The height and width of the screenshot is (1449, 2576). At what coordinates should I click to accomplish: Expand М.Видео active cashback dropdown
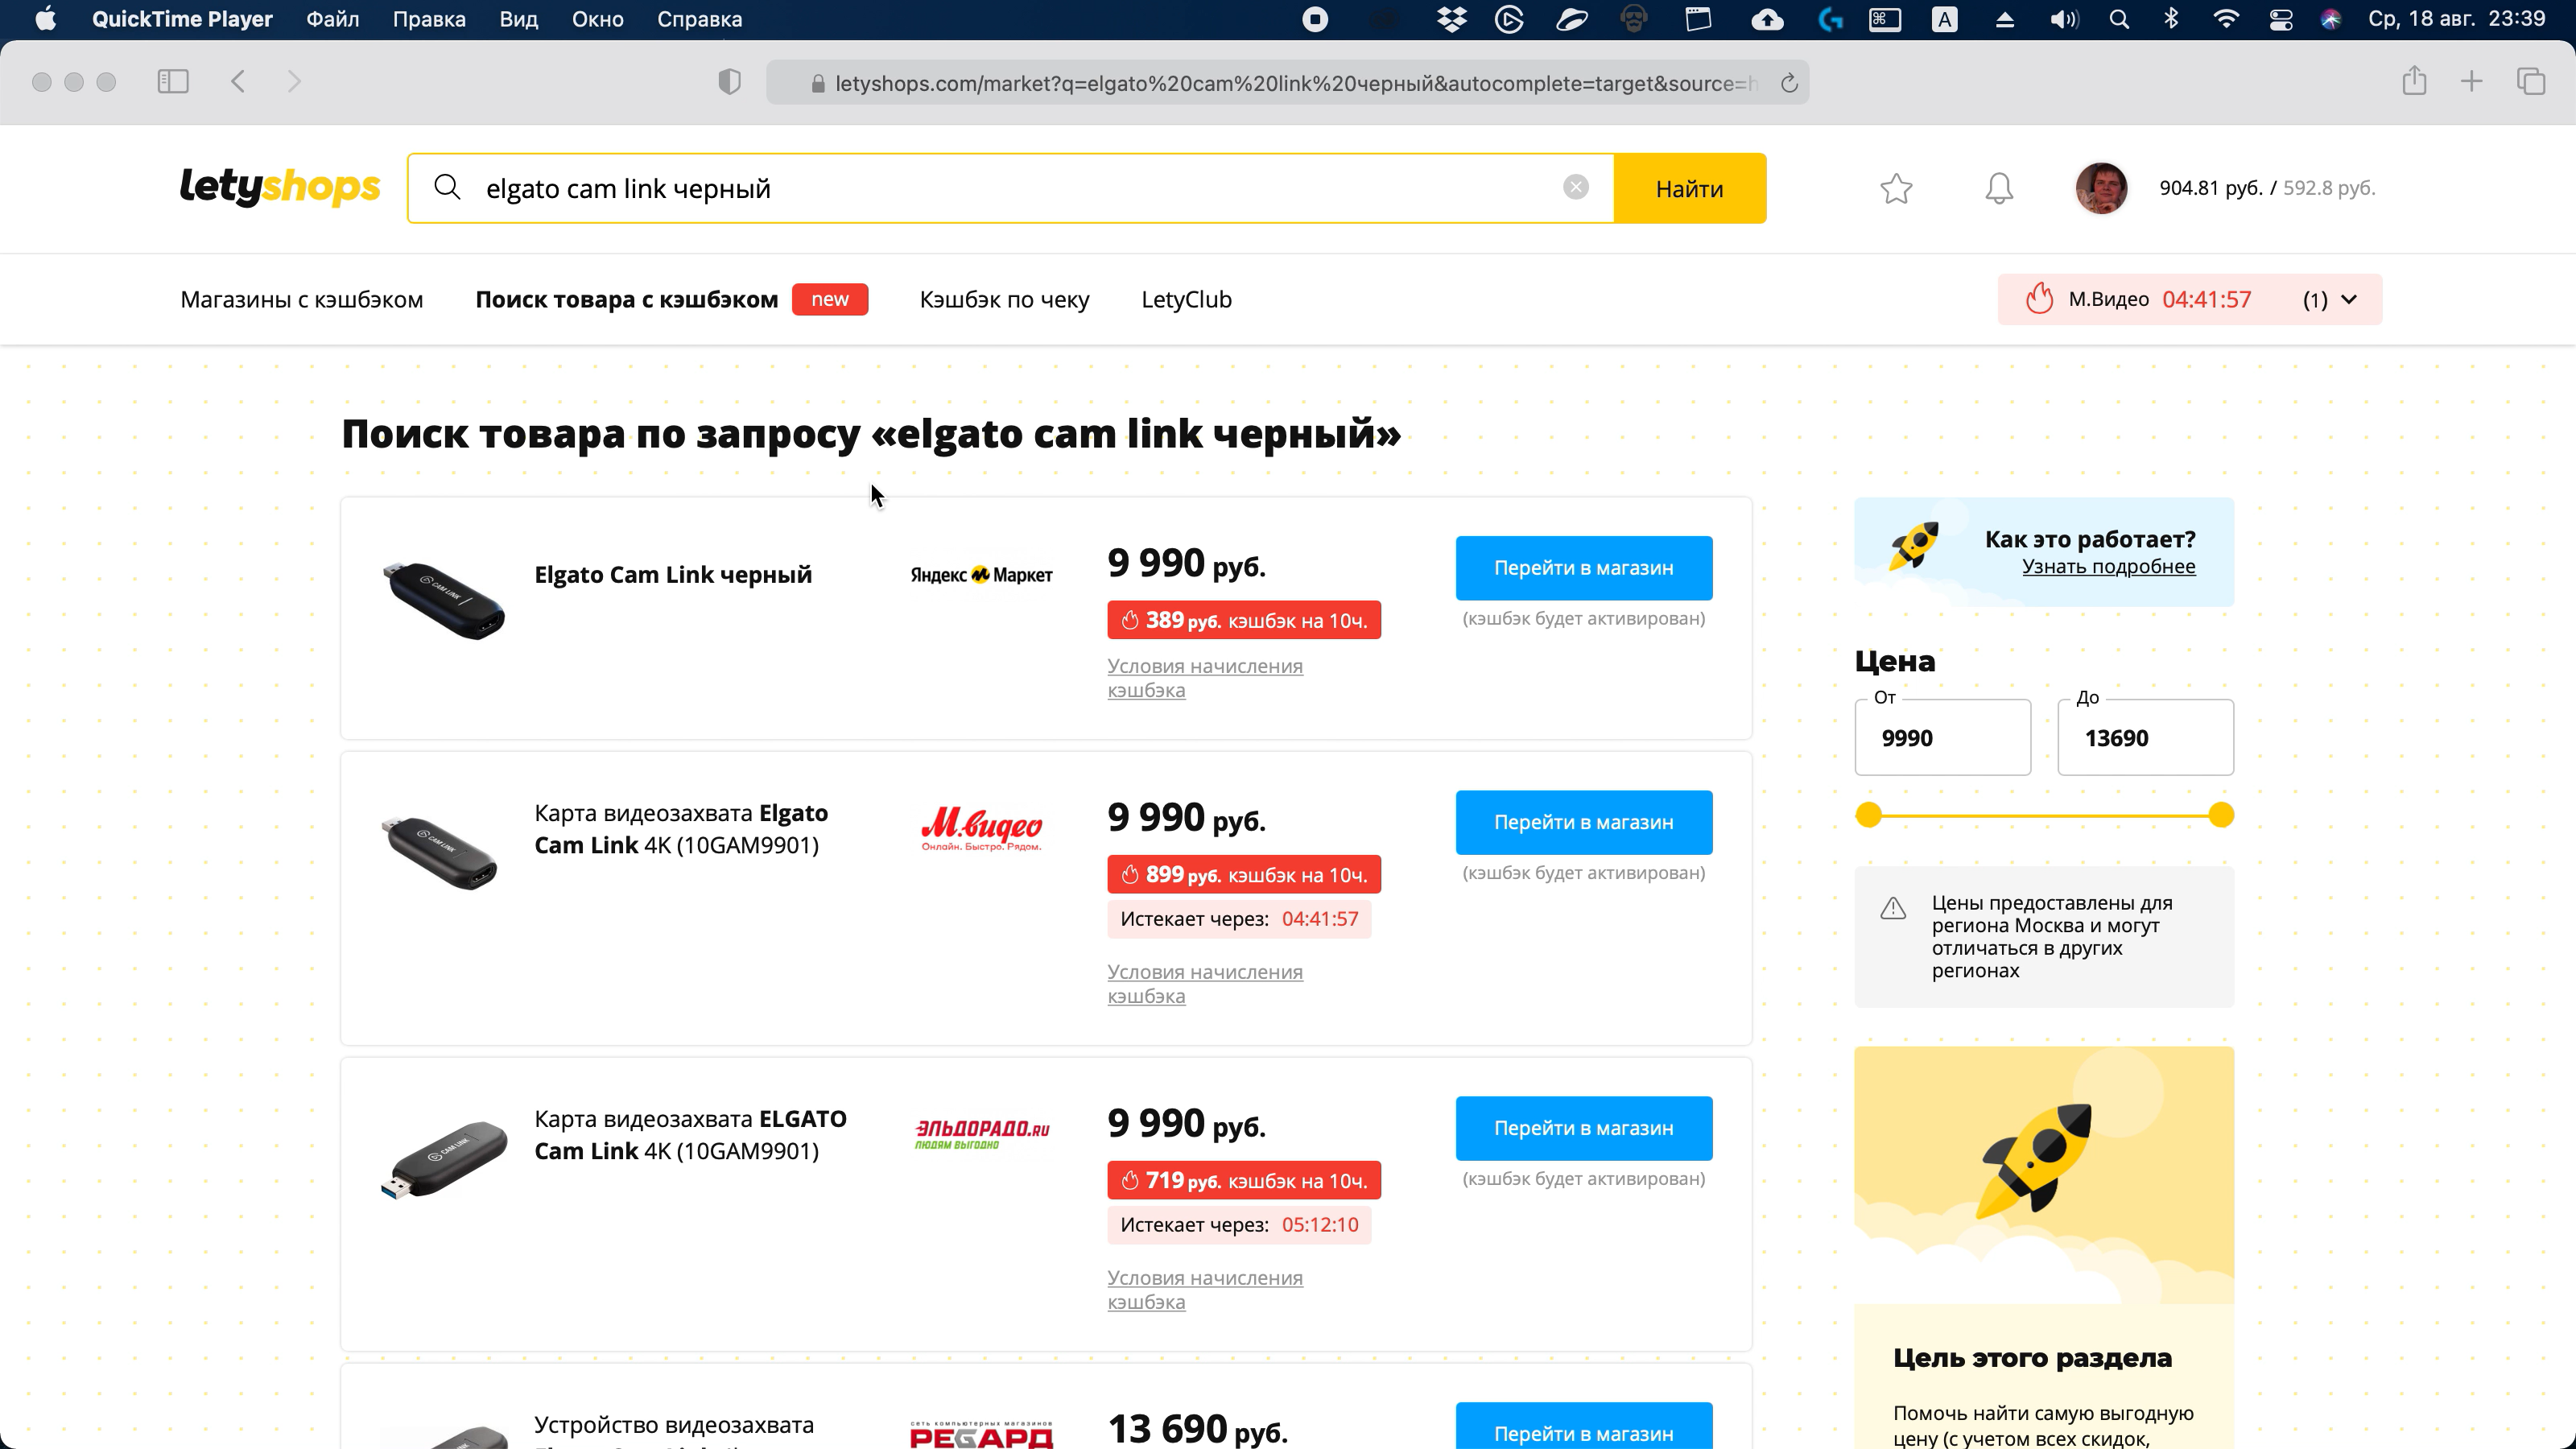point(2189,299)
